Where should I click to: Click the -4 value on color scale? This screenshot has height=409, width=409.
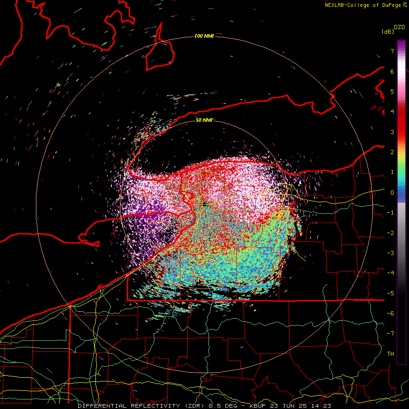coord(390,273)
